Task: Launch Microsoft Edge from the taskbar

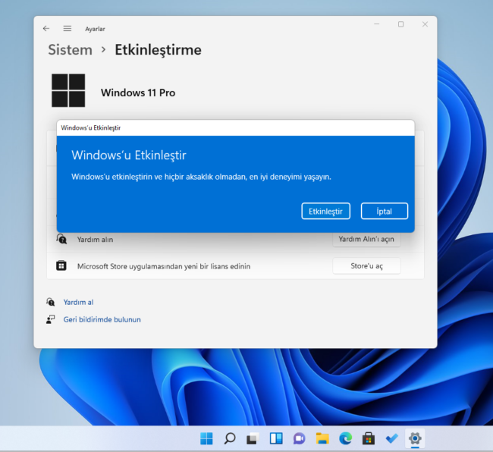Action: coord(346,438)
